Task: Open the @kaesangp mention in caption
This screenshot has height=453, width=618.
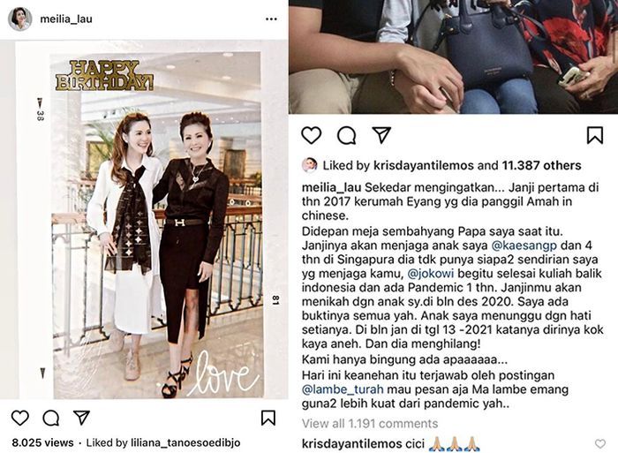Action: coord(524,245)
